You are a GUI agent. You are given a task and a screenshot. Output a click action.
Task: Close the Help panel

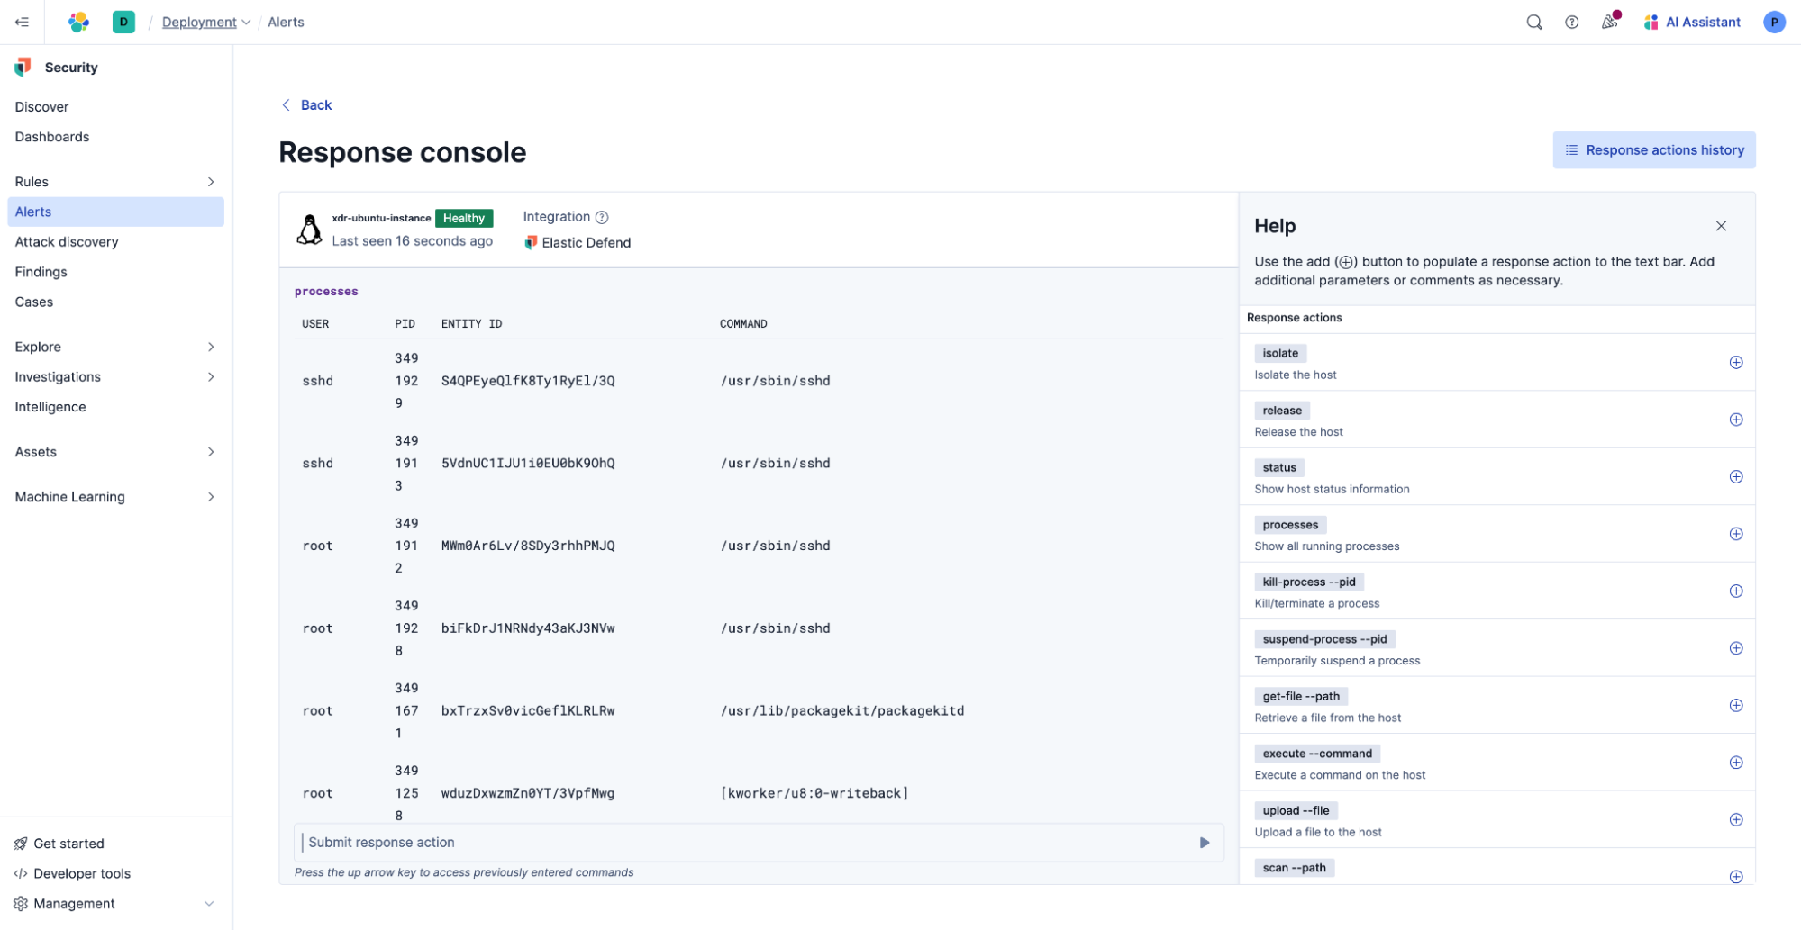[1722, 226]
